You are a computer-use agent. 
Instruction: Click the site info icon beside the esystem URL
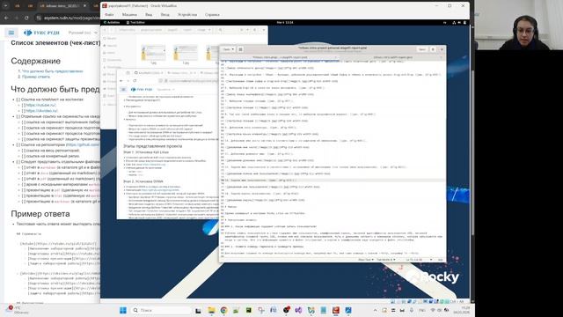39,18
